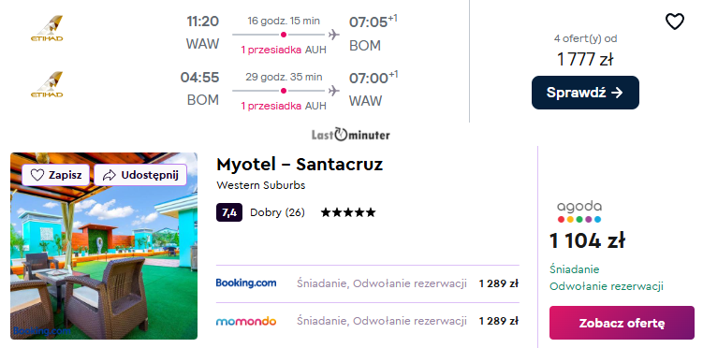The image size is (703, 348).
Task: Open the Myotel – Santacruz hotel title
Action: 300,165
